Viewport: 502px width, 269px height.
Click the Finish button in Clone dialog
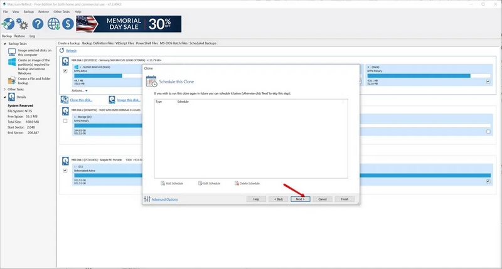tap(344, 199)
